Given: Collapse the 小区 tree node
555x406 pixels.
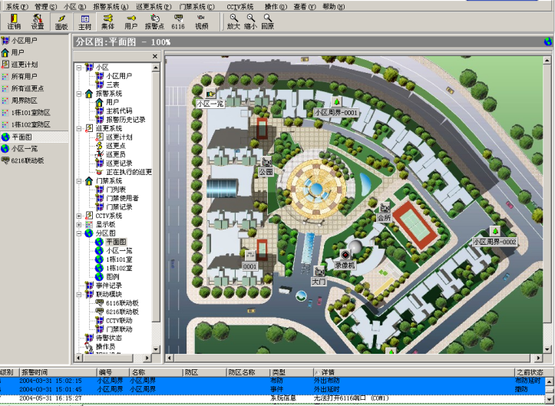Looking at the screenshot, I should (79, 68).
